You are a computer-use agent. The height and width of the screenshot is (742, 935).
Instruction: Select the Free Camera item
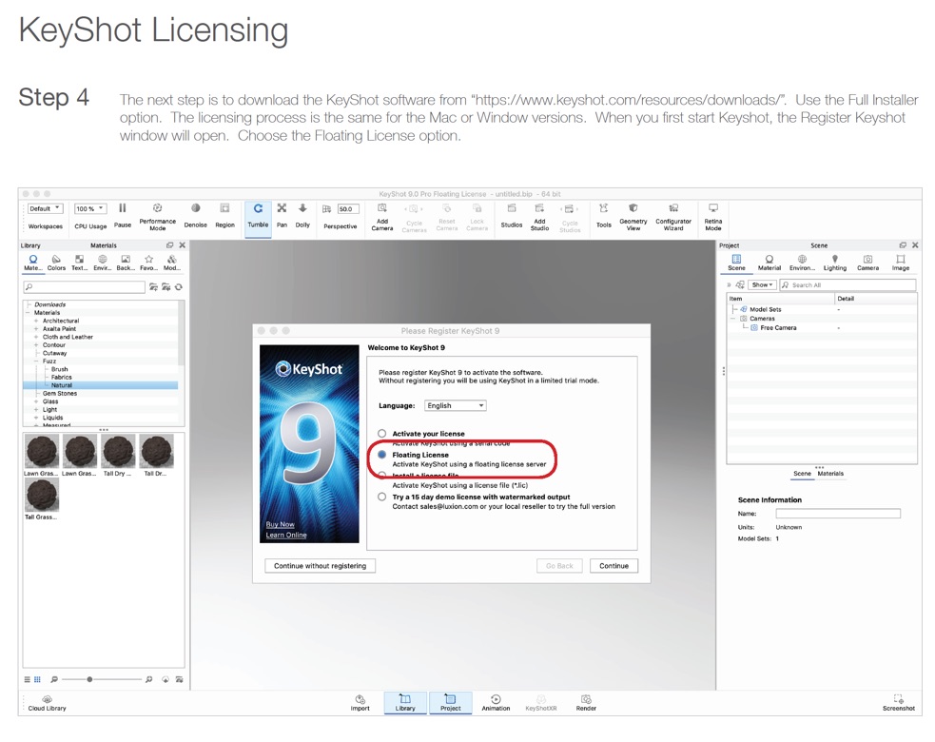coord(778,328)
